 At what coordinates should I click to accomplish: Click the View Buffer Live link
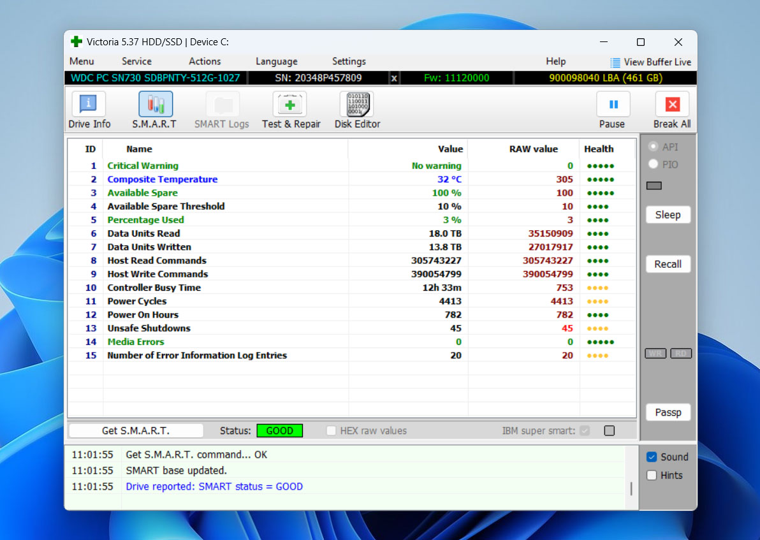(x=657, y=62)
